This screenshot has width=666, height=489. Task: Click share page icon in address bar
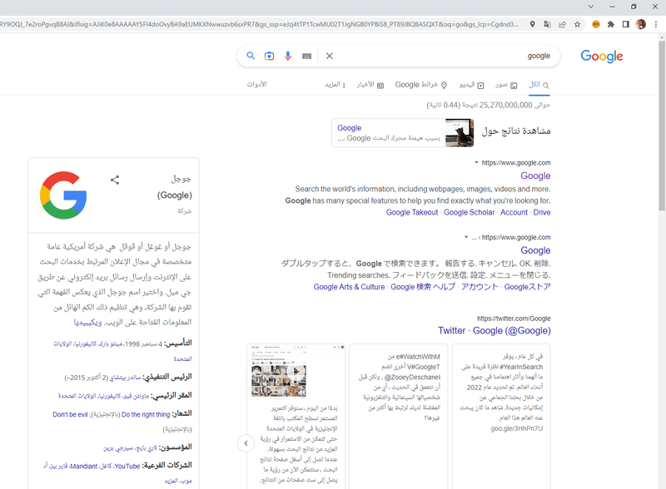(562, 24)
